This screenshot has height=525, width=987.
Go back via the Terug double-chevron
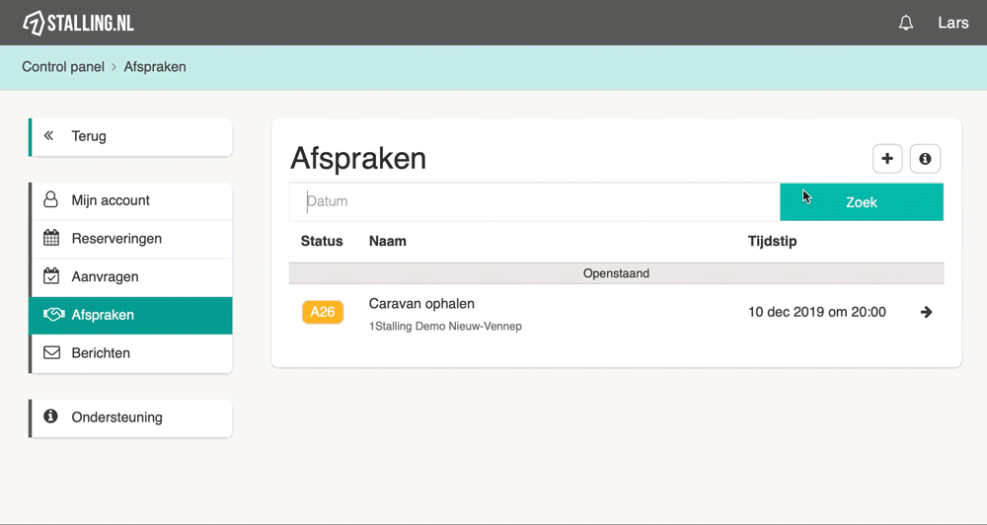[48, 136]
